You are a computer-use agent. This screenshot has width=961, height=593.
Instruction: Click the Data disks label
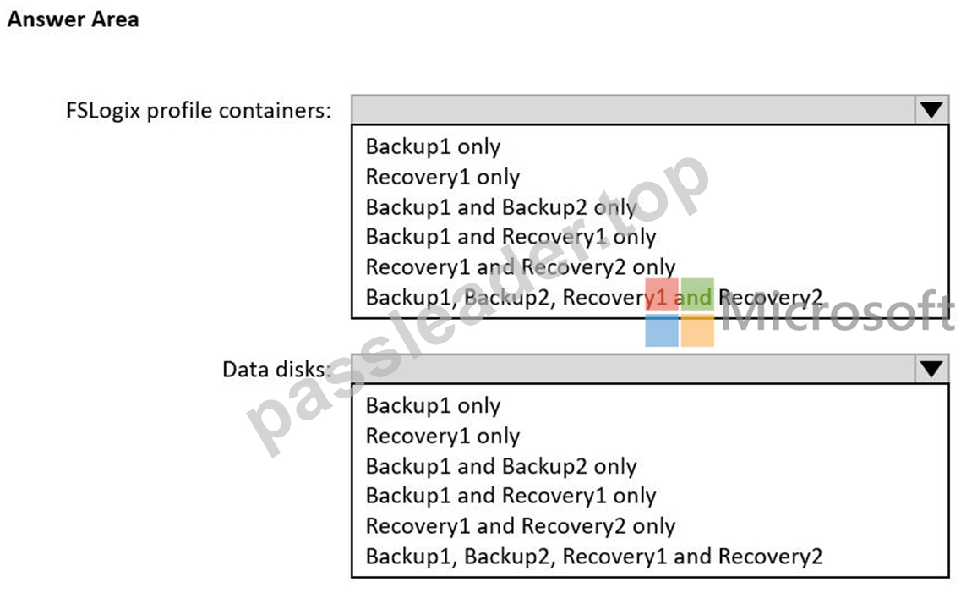tap(277, 369)
